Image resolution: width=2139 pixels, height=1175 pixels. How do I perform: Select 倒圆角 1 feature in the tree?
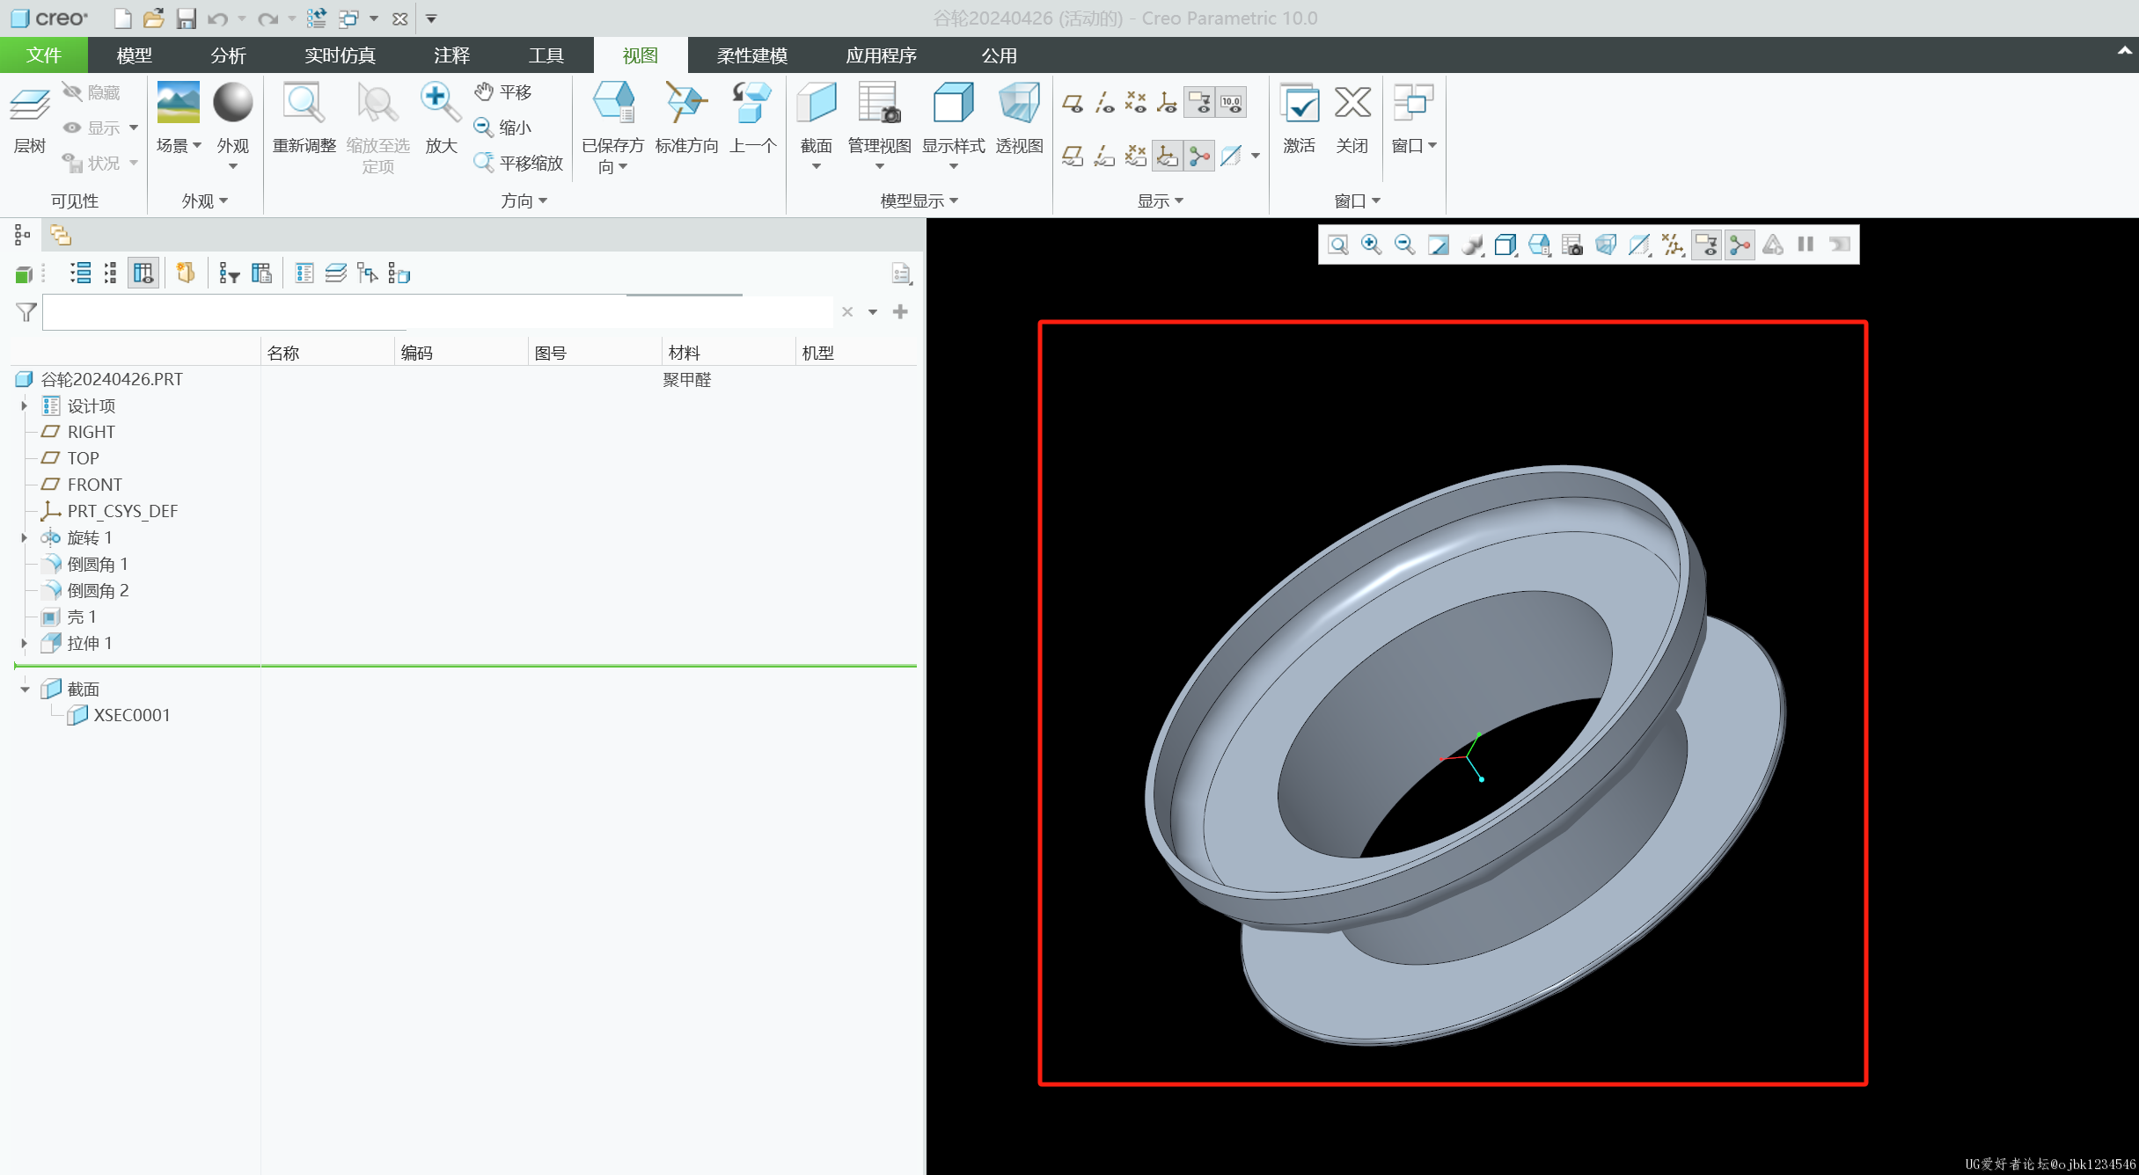click(98, 564)
